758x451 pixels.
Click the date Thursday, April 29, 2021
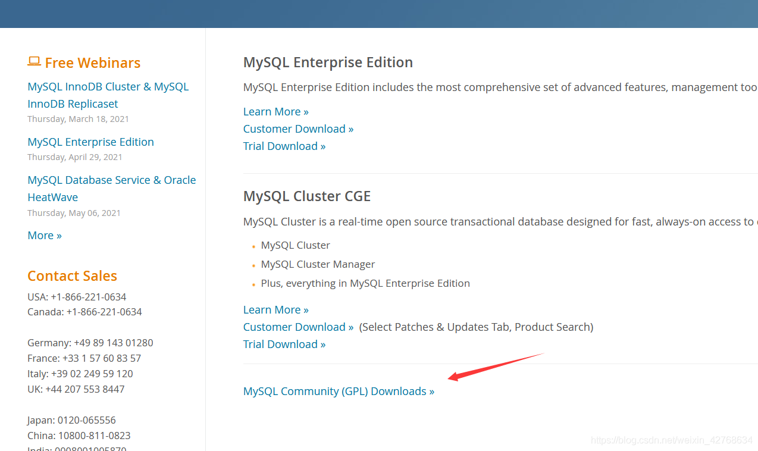[75, 157]
